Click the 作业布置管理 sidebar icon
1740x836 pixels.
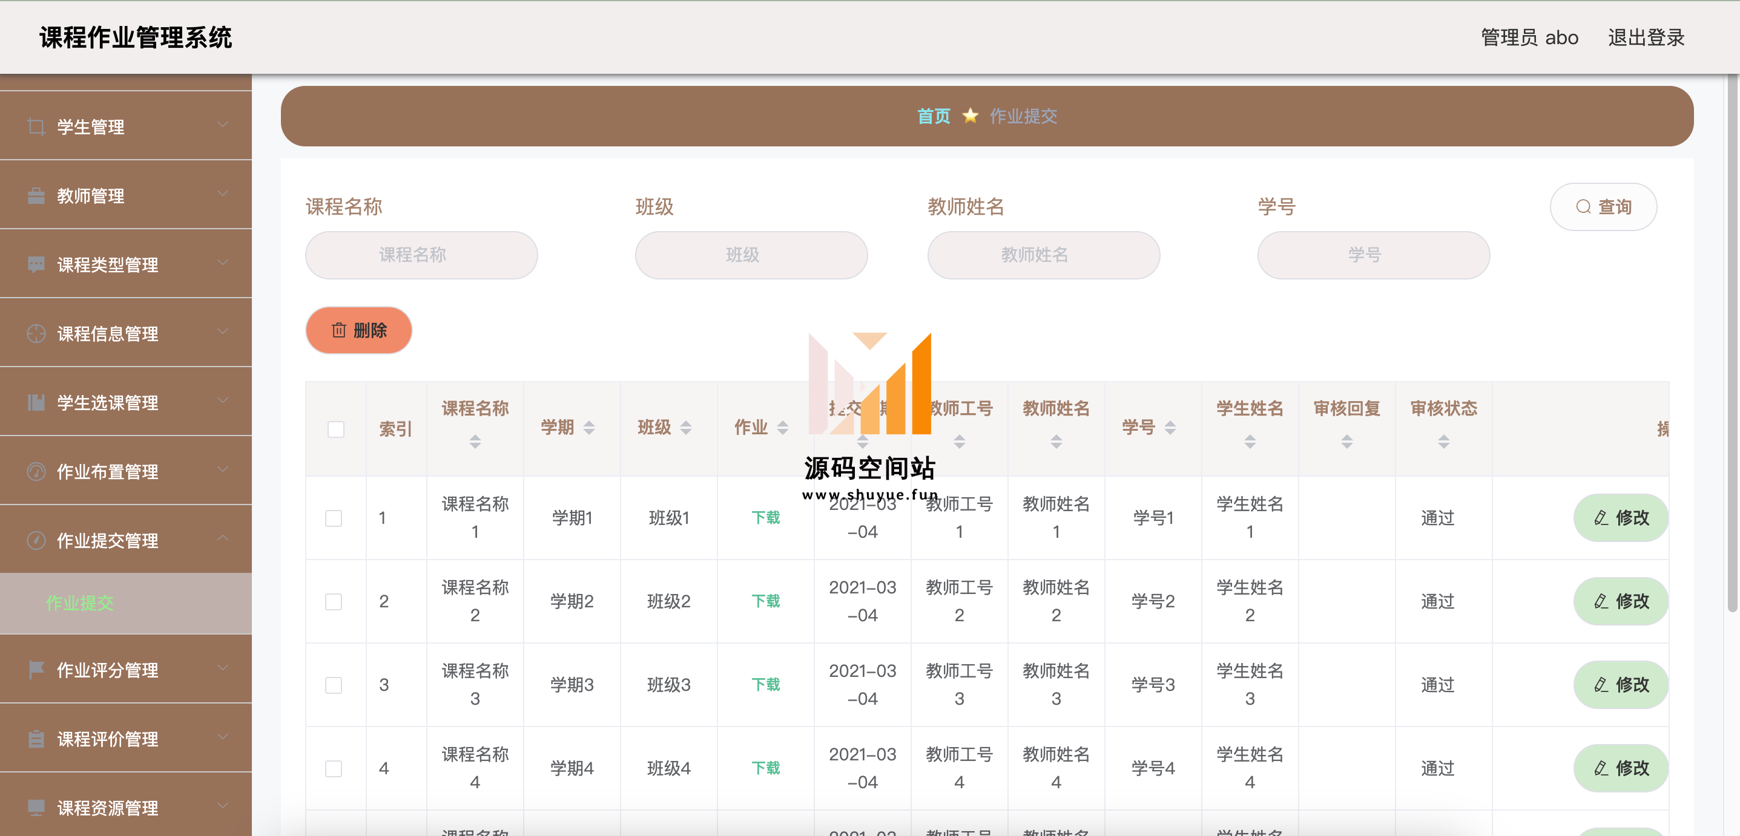coord(36,471)
